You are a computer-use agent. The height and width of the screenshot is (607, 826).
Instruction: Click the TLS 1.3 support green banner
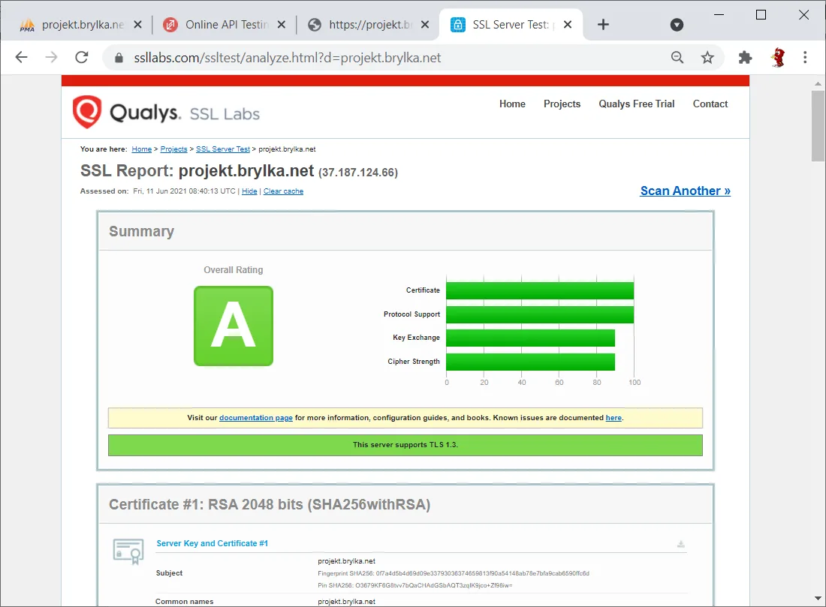(405, 445)
